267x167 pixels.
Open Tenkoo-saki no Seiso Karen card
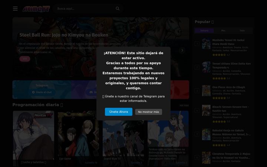[x=168, y=138]
